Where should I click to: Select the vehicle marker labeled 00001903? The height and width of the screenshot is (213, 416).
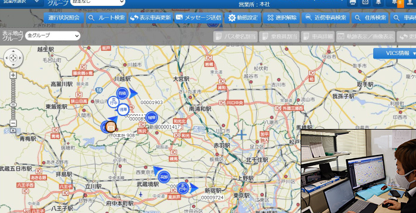point(122,93)
